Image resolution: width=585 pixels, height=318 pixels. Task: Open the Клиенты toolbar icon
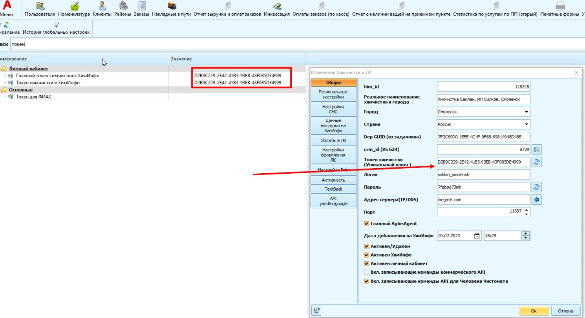point(102,6)
